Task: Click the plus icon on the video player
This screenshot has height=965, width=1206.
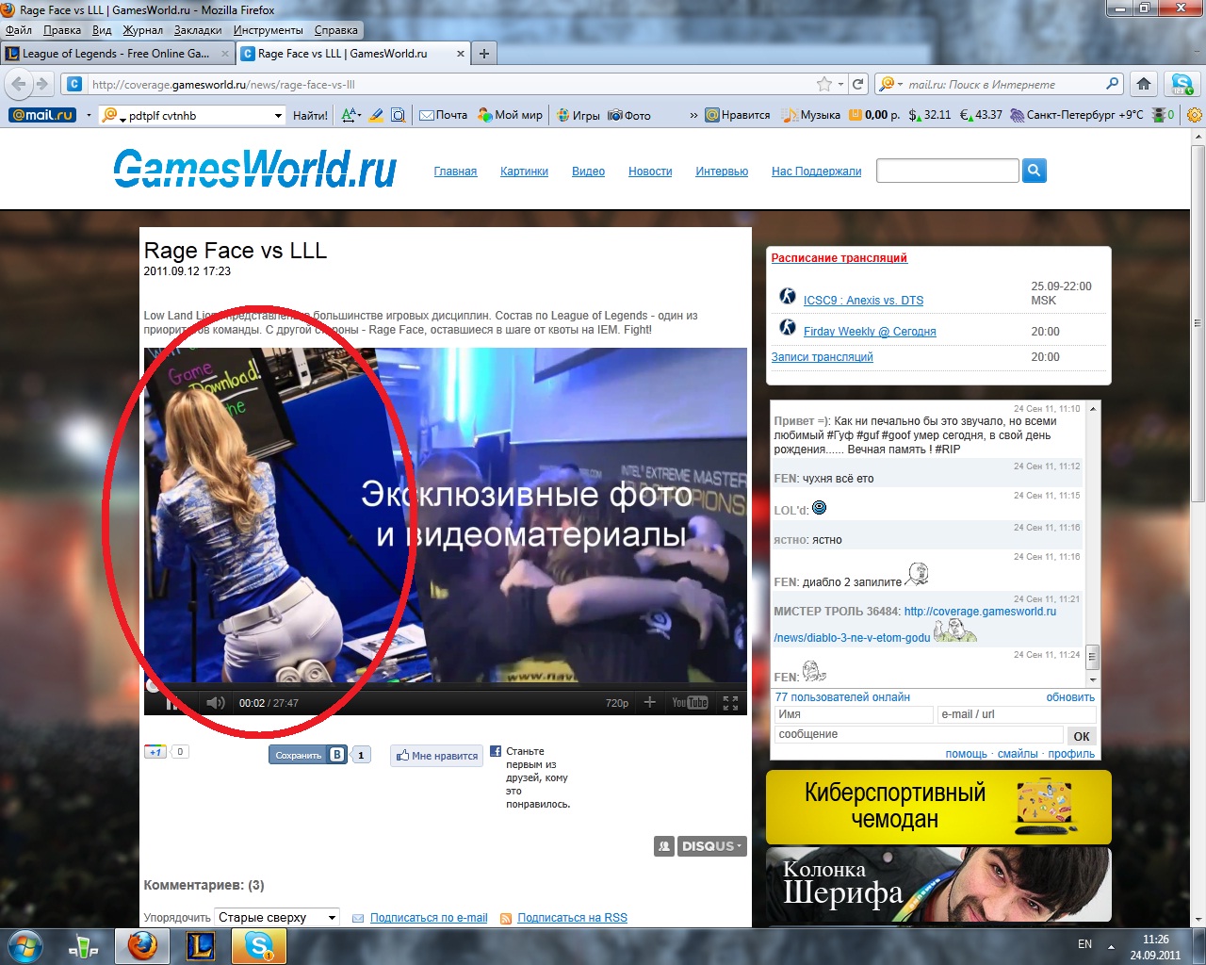Action: 649,702
